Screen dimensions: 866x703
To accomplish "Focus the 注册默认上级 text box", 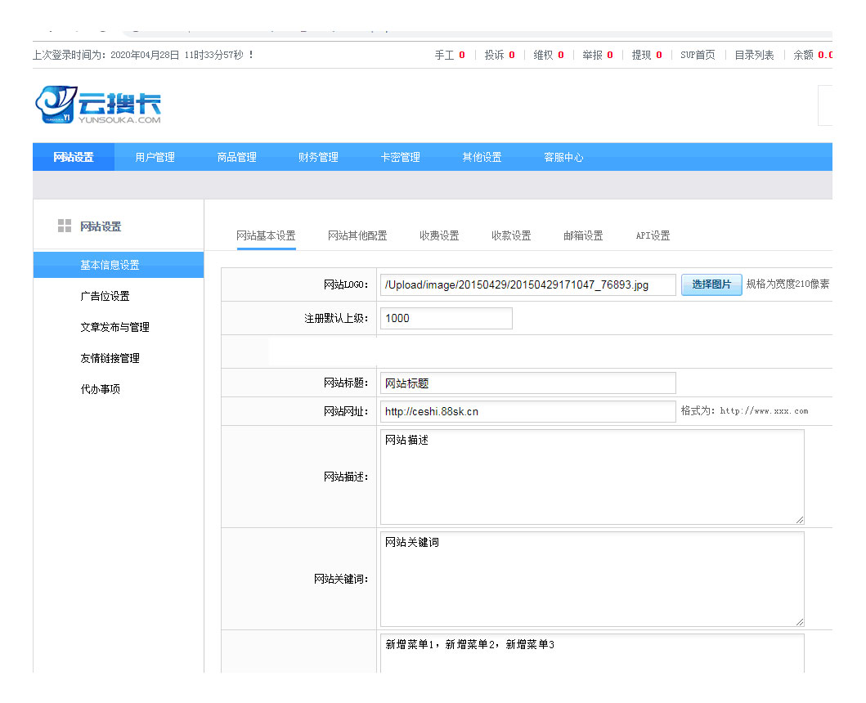I will (446, 318).
